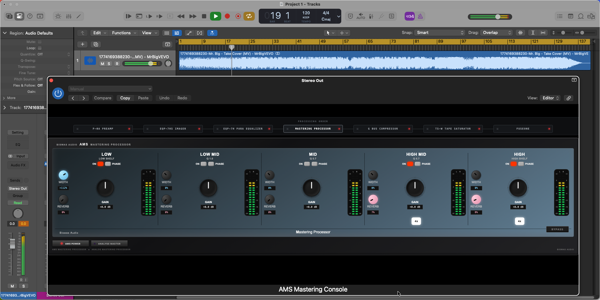This screenshot has width=600, height=300.
Task: Click the Duplicate Track icon
Action: pos(96,44)
